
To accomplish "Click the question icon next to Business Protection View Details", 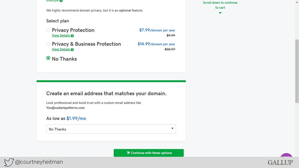I will [72, 50].
